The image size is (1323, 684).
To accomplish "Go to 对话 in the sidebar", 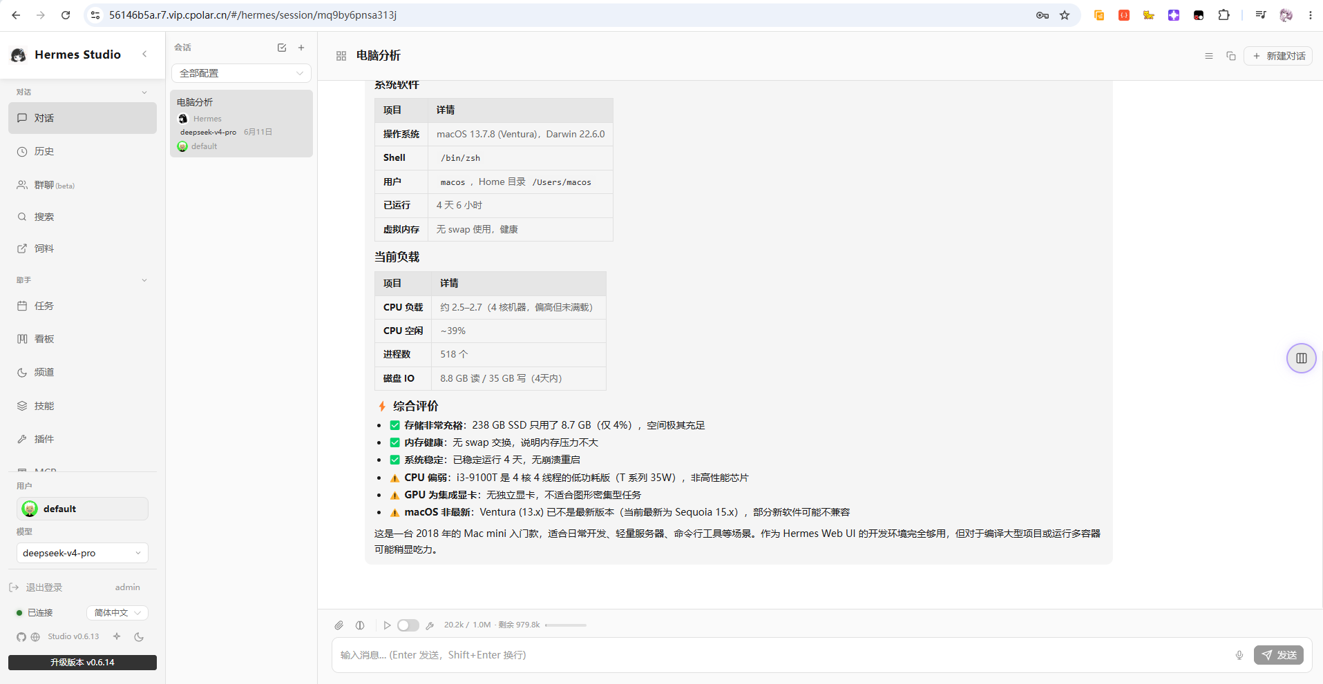I will [x=82, y=118].
